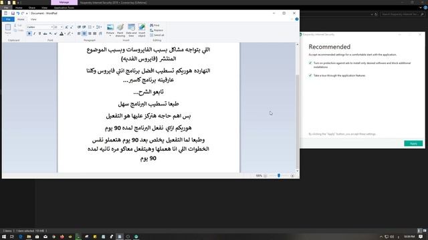Click Shrink font icon
This screenshot has width=428, height=240.
tap(72, 27)
